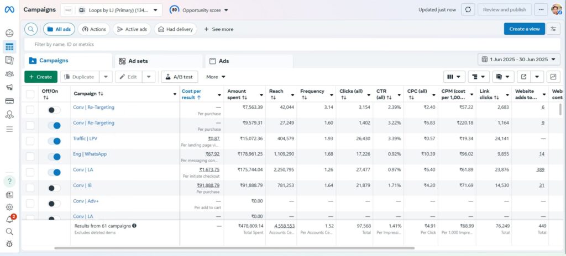
Task: Click the Meta logo icon
Action: click(x=9, y=9)
